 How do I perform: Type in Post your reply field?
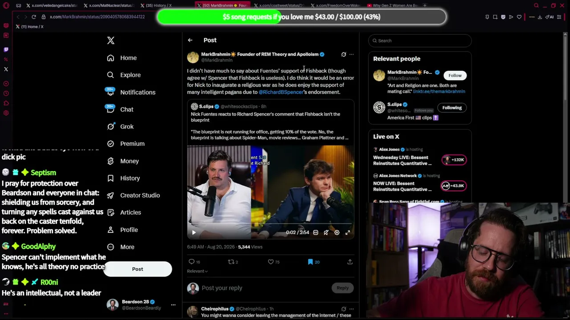point(265,288)
